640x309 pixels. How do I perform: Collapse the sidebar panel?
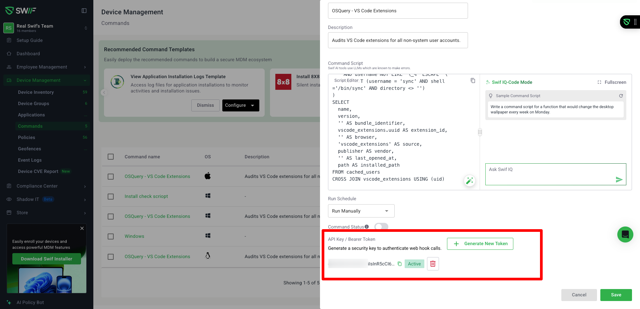pos(84,11)
